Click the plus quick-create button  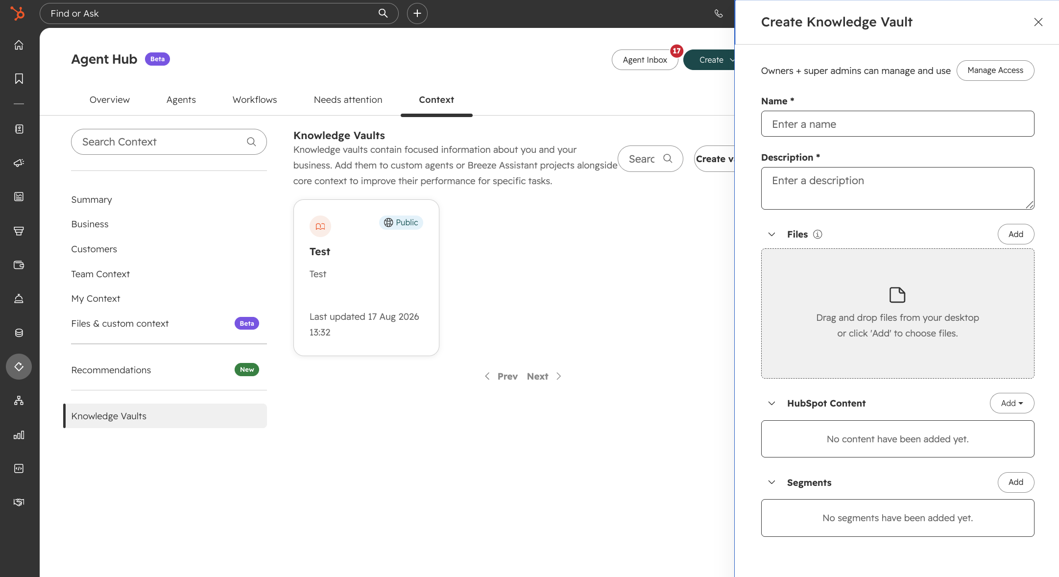pos(417,13)
